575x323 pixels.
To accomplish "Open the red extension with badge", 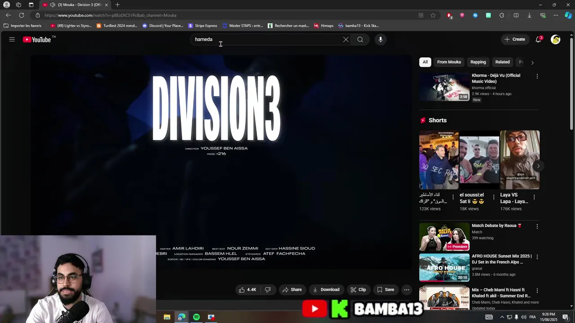I will pos(449,15).
